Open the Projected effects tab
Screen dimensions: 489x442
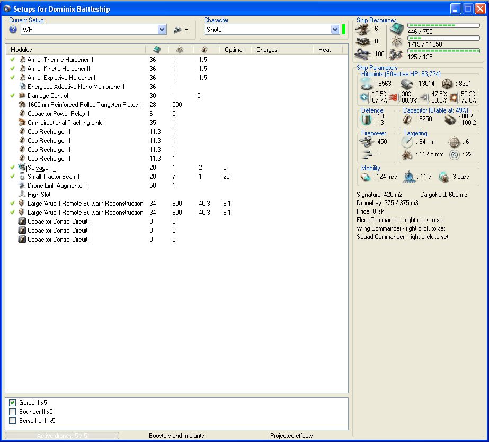[291, 436]
